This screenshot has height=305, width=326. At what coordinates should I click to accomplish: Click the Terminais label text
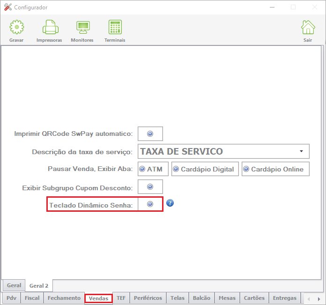click(115, 40)
